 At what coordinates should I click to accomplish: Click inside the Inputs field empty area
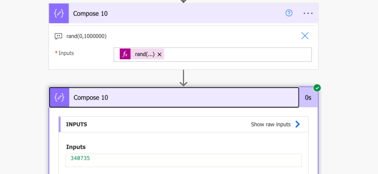pos(237,55)
